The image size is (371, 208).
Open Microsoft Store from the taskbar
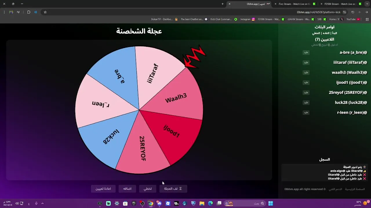(x=125, y=203)
